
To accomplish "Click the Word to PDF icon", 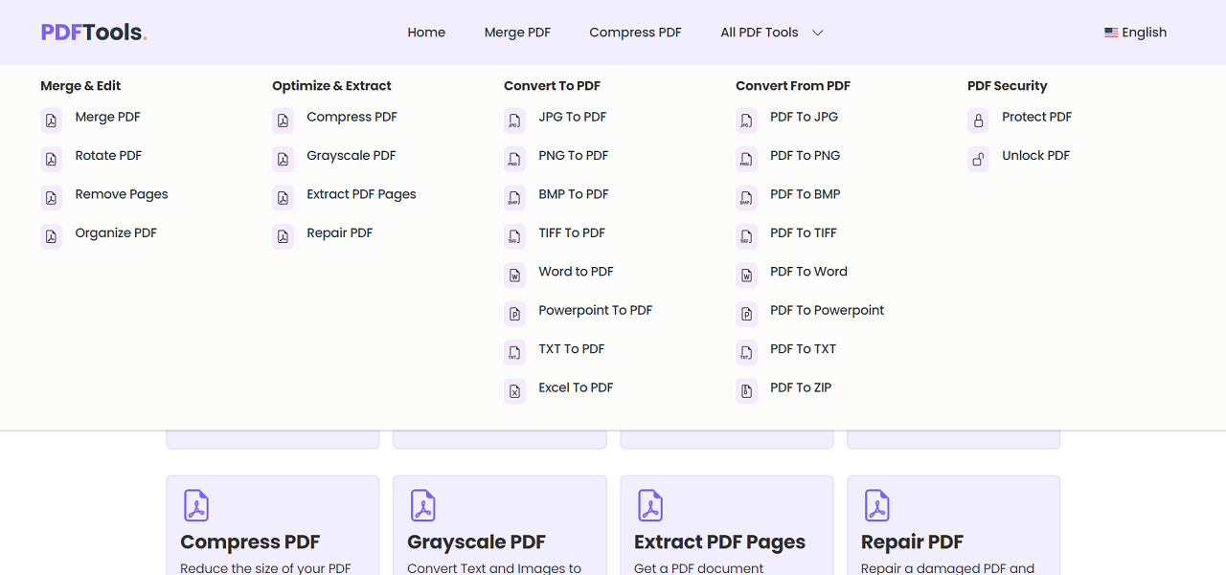I will click(x=514, y=275).
